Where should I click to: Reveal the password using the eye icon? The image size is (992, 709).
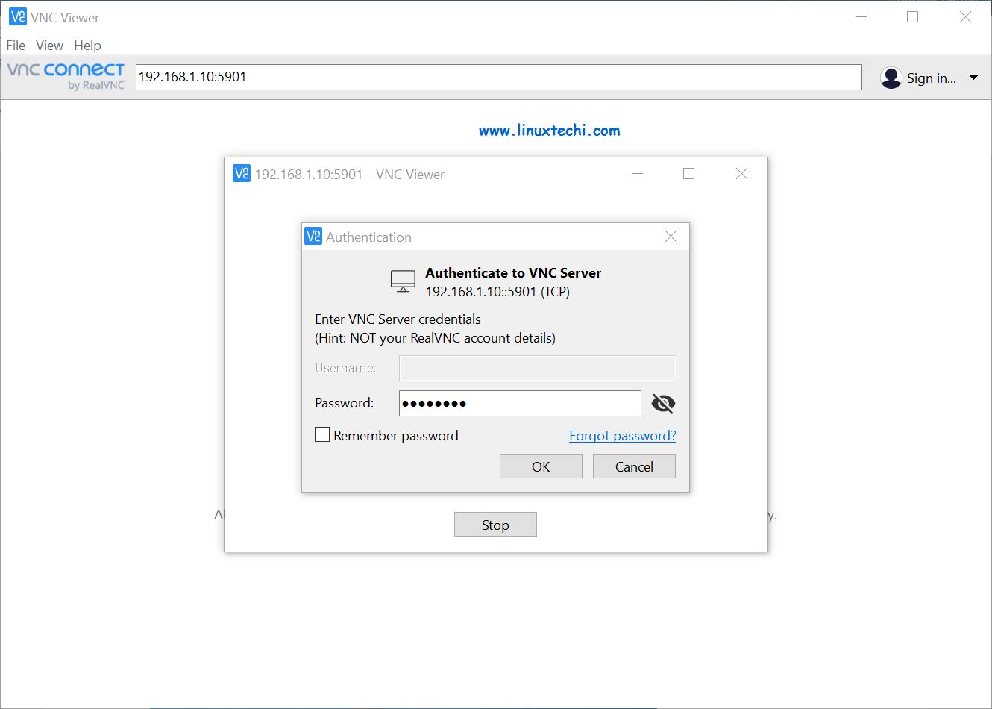point(662,403)
